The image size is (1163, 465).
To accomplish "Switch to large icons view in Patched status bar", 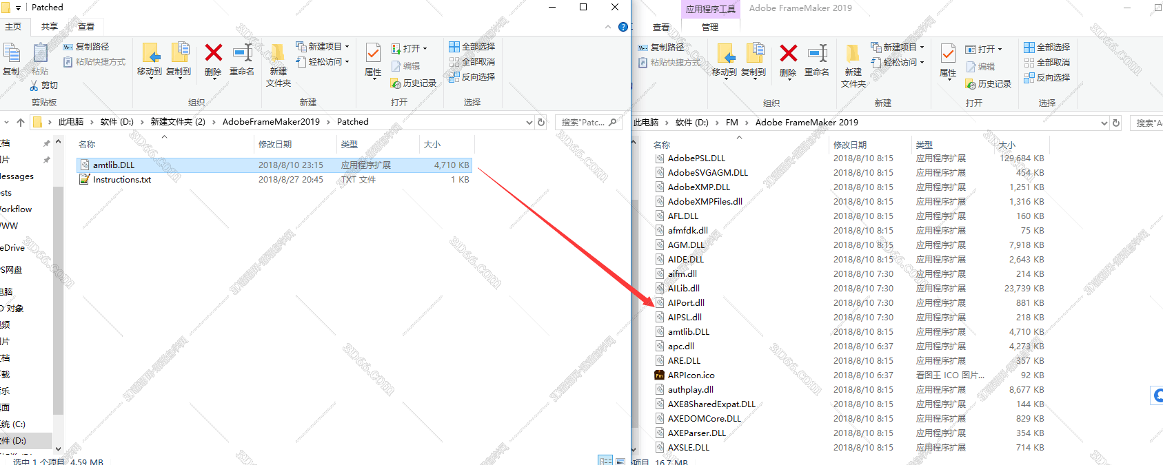I will [620, 461].
